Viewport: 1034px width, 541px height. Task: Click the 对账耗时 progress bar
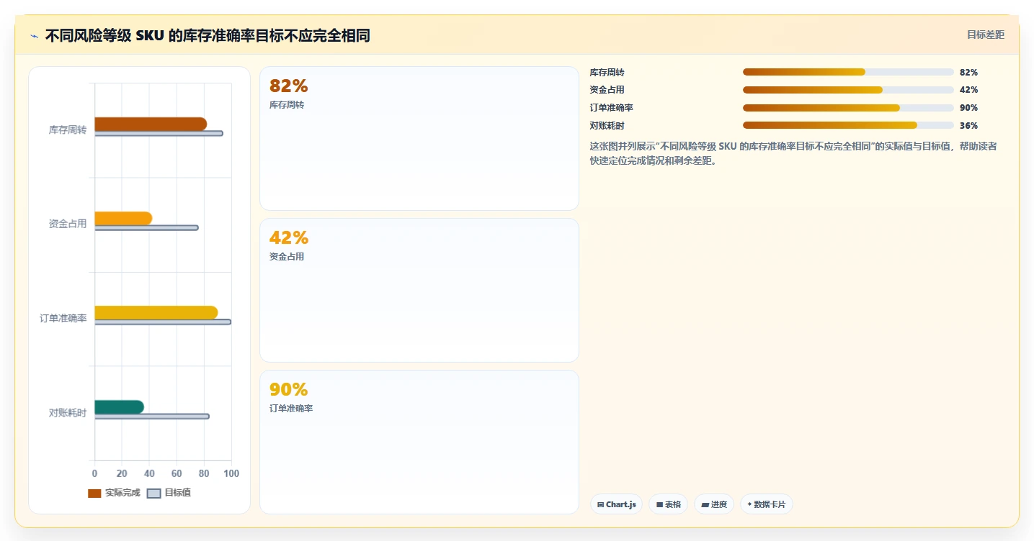point(848,125)
